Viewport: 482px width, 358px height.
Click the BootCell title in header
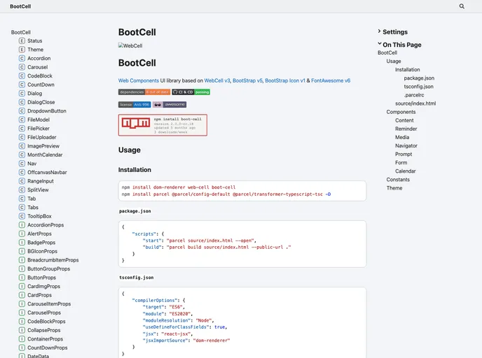point(20,6)
